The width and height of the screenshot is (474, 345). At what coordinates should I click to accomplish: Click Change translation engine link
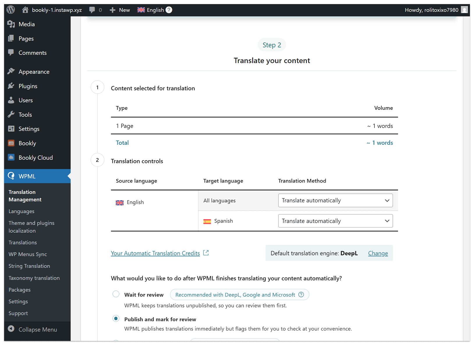click(x=378, y=253)
